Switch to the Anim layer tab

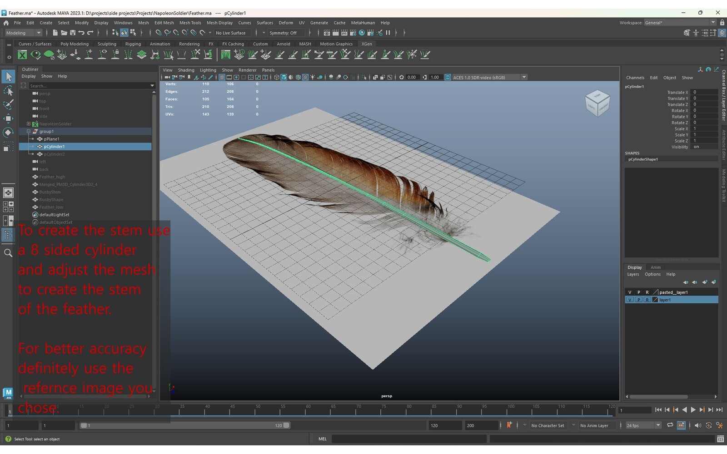click(655, 267)
